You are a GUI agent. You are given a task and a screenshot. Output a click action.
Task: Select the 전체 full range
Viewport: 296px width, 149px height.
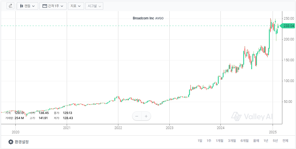[285, 141]
